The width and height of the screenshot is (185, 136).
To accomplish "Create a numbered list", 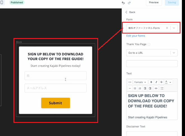I will click(140, 88).
